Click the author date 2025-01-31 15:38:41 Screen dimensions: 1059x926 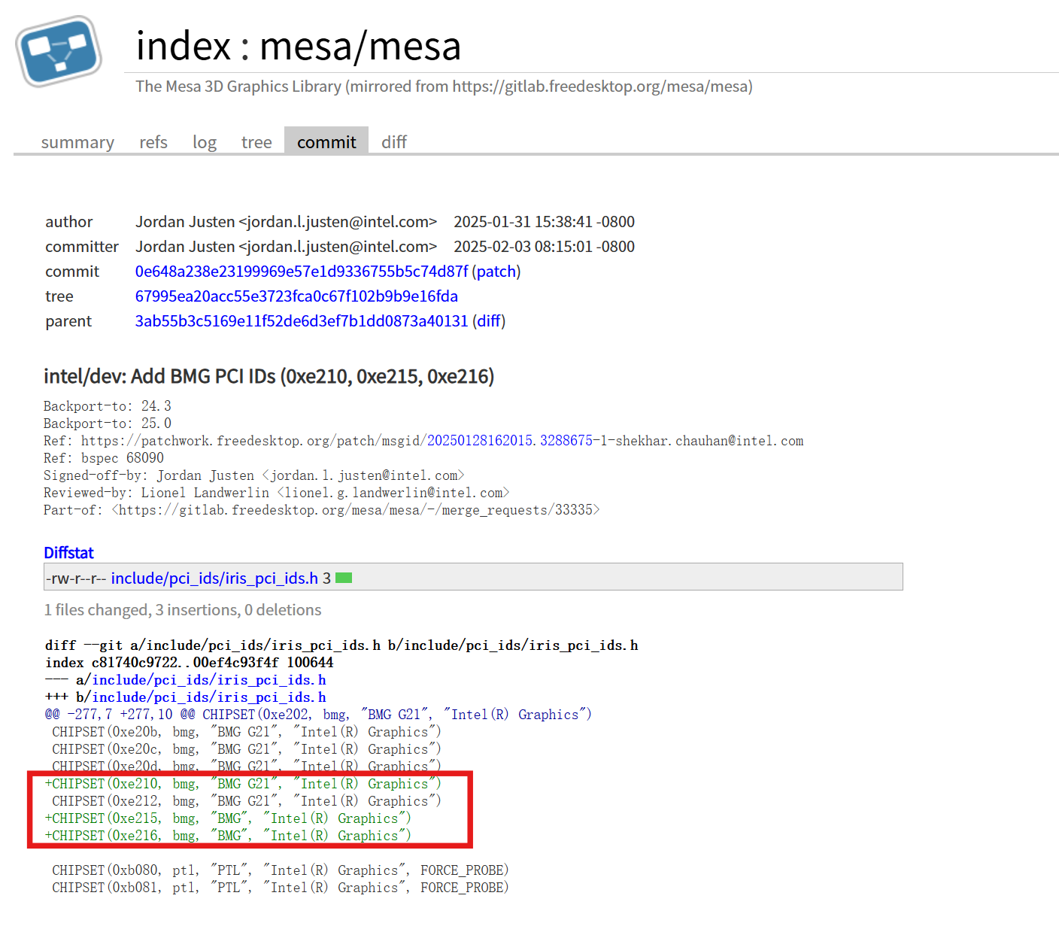[545, 222]
